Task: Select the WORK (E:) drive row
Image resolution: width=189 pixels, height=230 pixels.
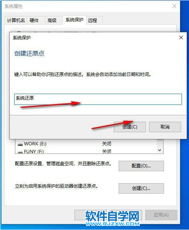Action: click(86, 144)
